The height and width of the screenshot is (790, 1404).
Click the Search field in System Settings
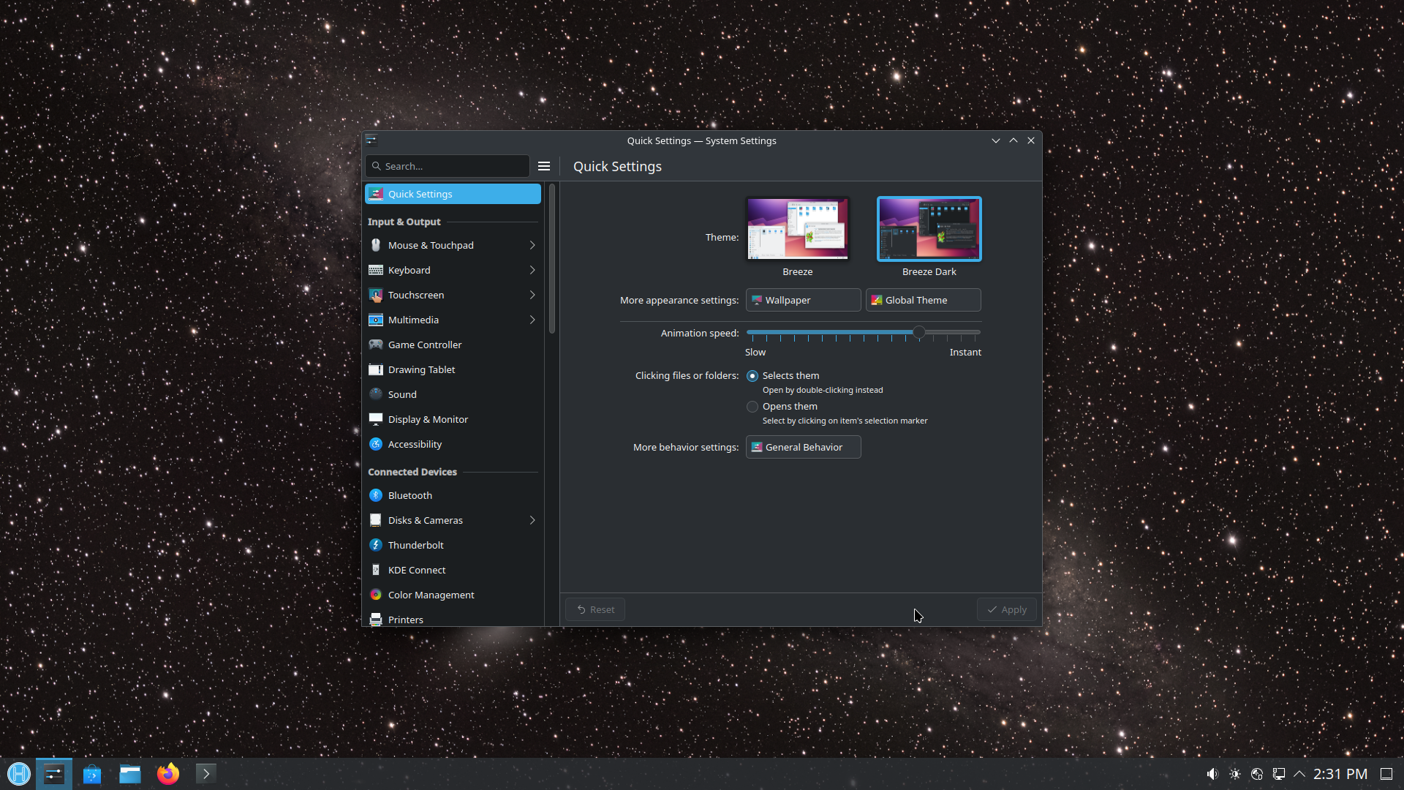pyautogui.click(x=448, y=166)
